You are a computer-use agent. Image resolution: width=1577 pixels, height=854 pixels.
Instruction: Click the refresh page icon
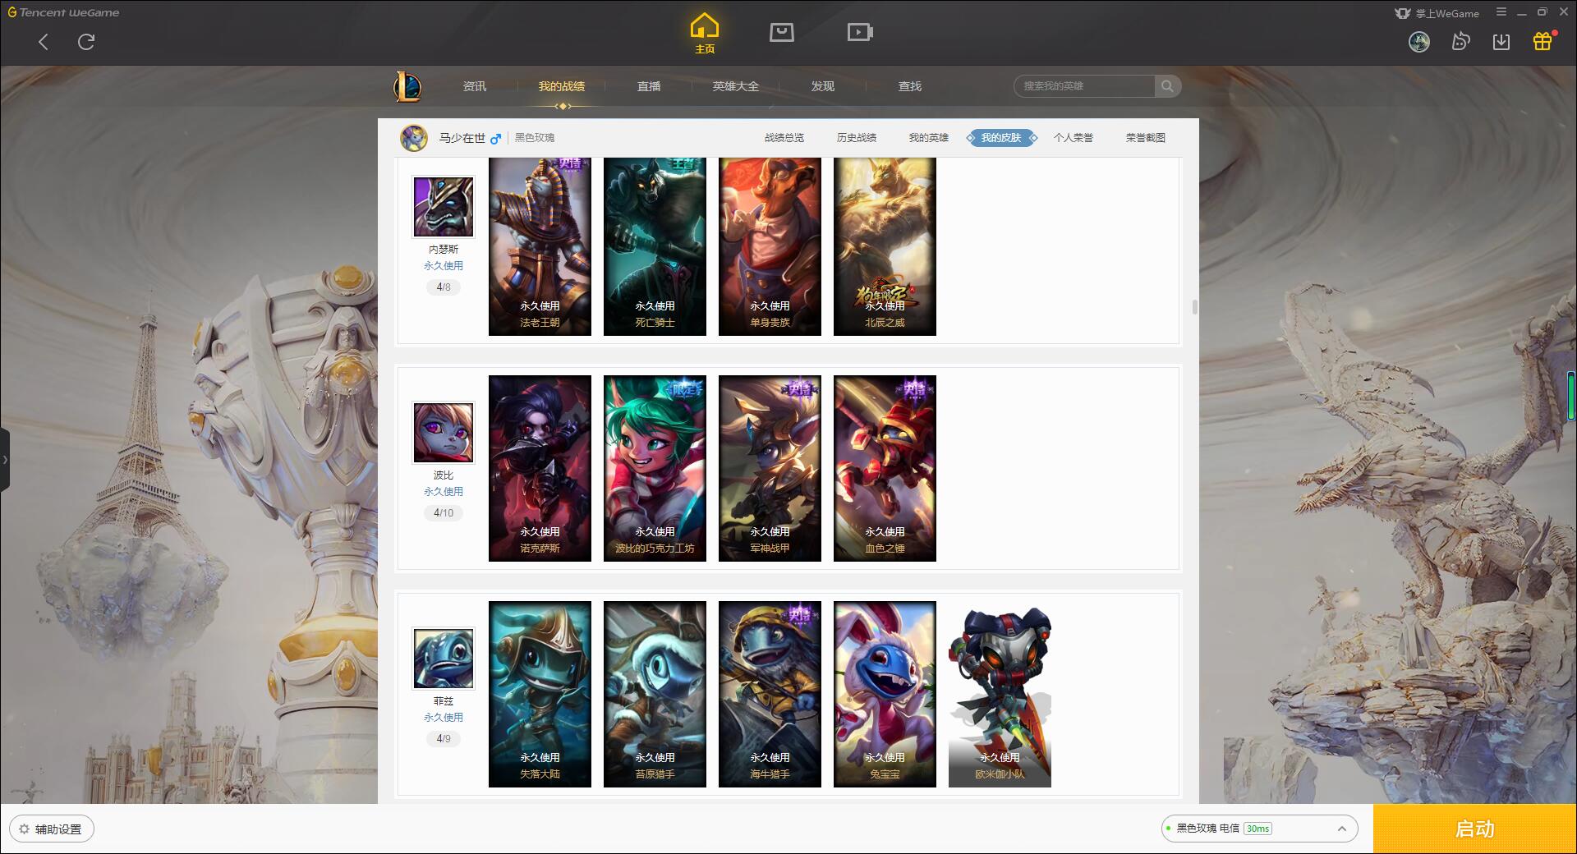click(x=86, y=42)
